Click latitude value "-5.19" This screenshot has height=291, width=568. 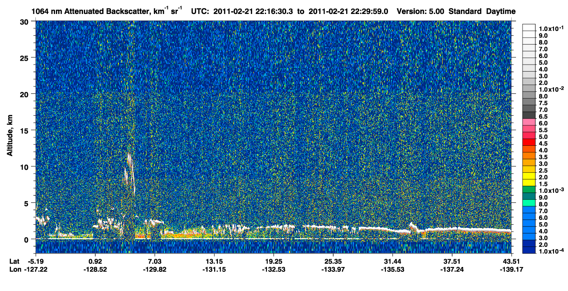click(x=36, y=261)
